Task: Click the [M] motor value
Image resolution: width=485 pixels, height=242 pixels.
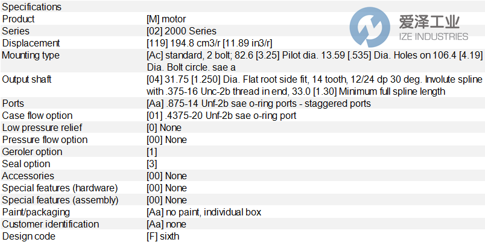Action: click(x=166, y=19)
